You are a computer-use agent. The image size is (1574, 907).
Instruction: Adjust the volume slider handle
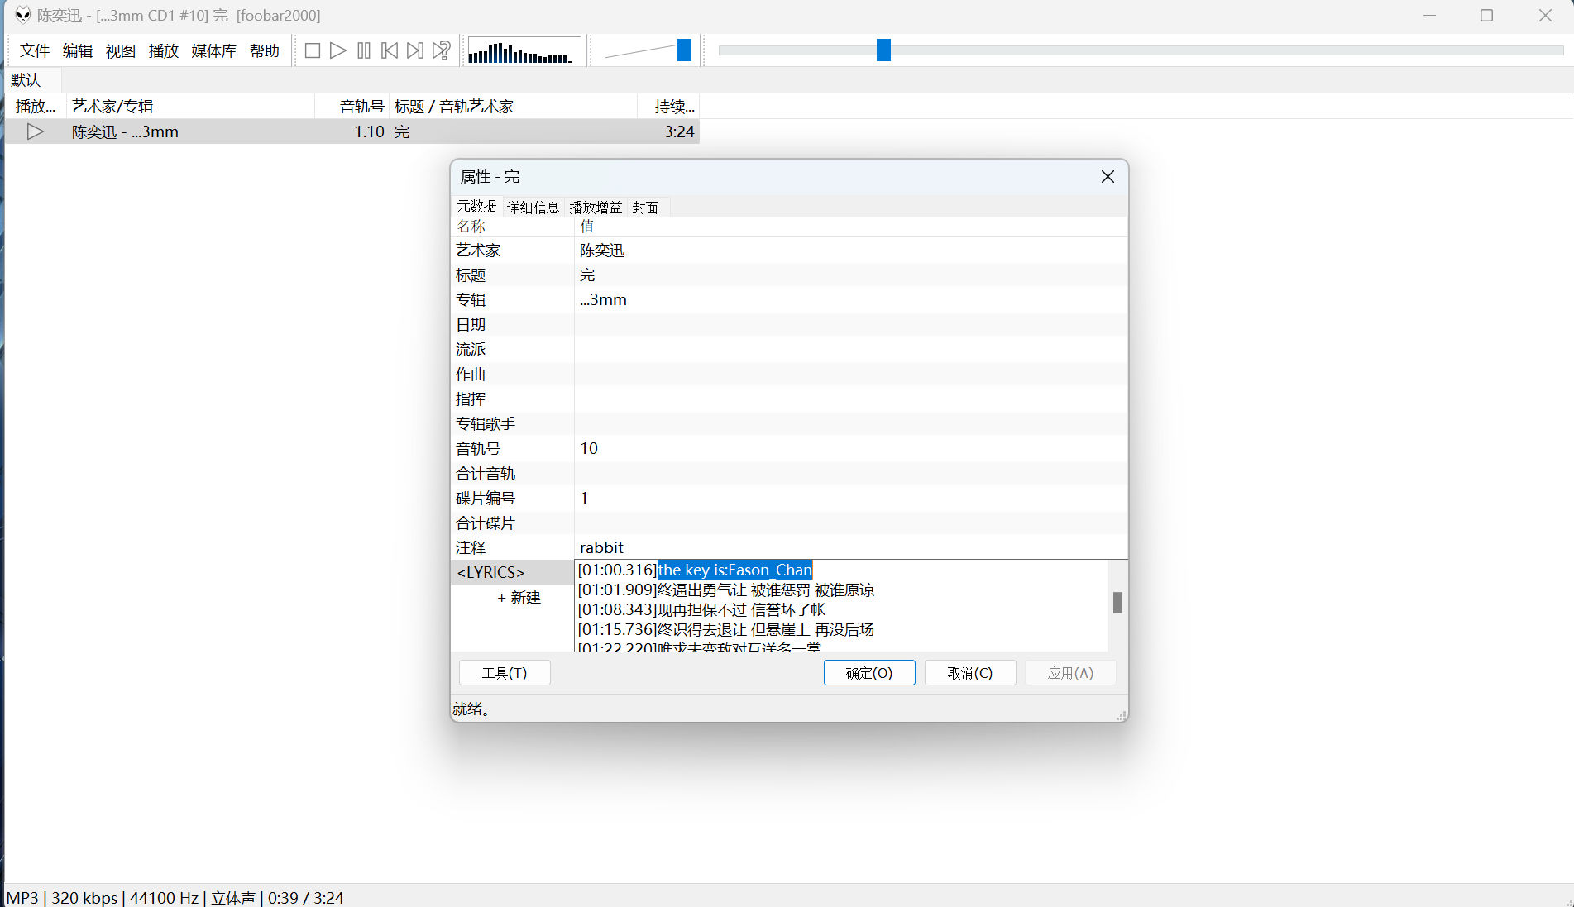[684, 50]
